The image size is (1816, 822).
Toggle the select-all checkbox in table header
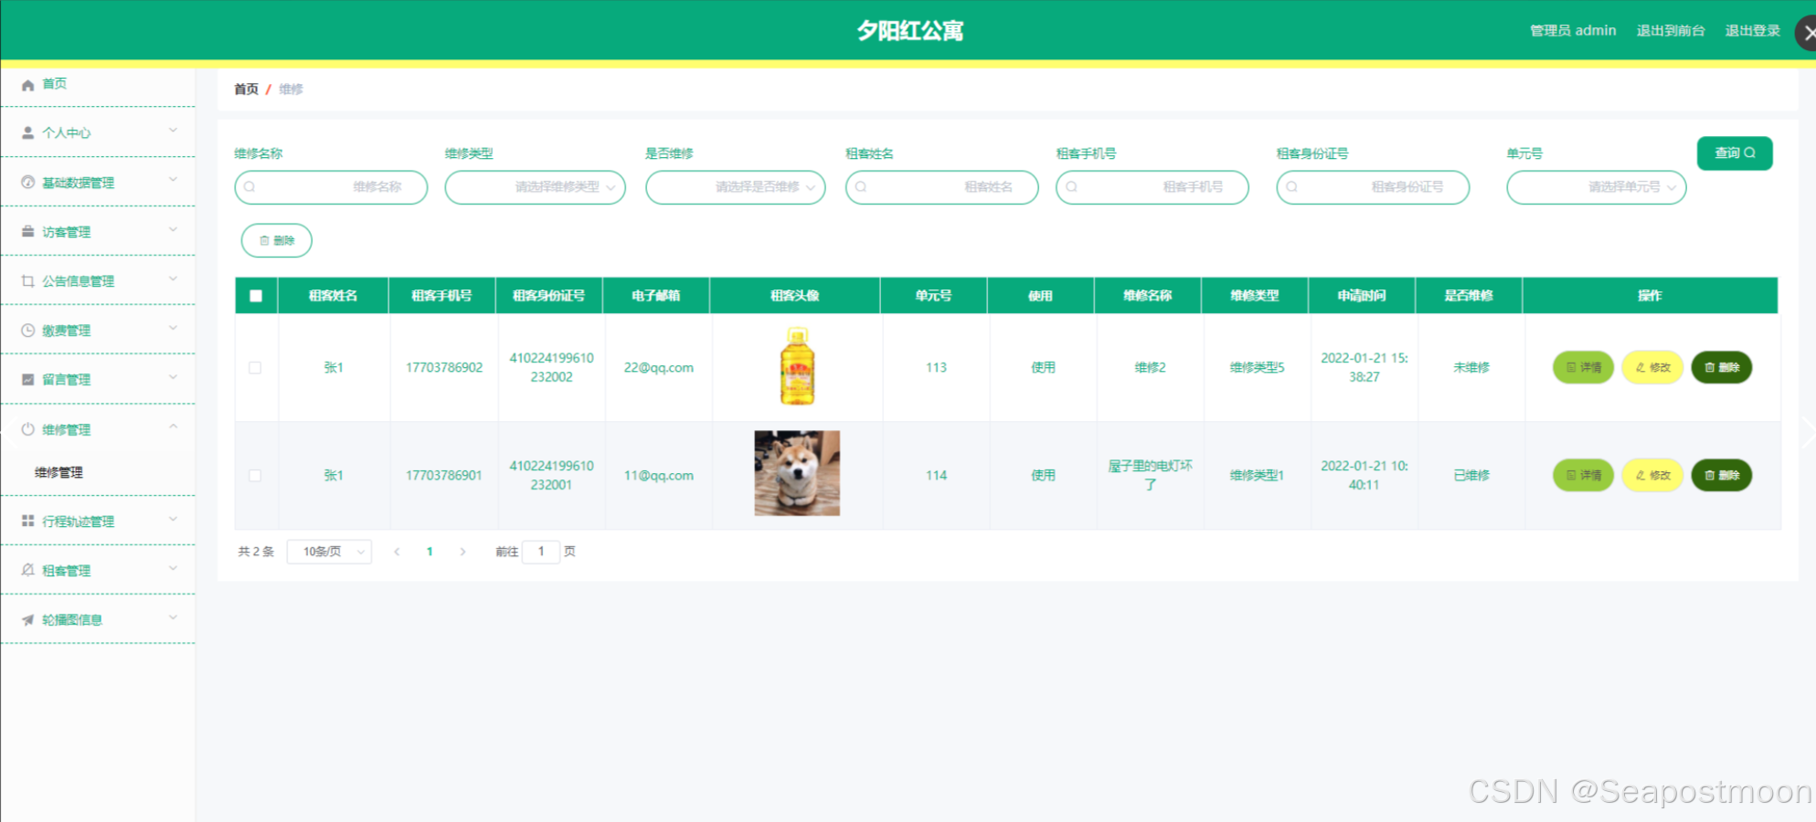point(256,295)
